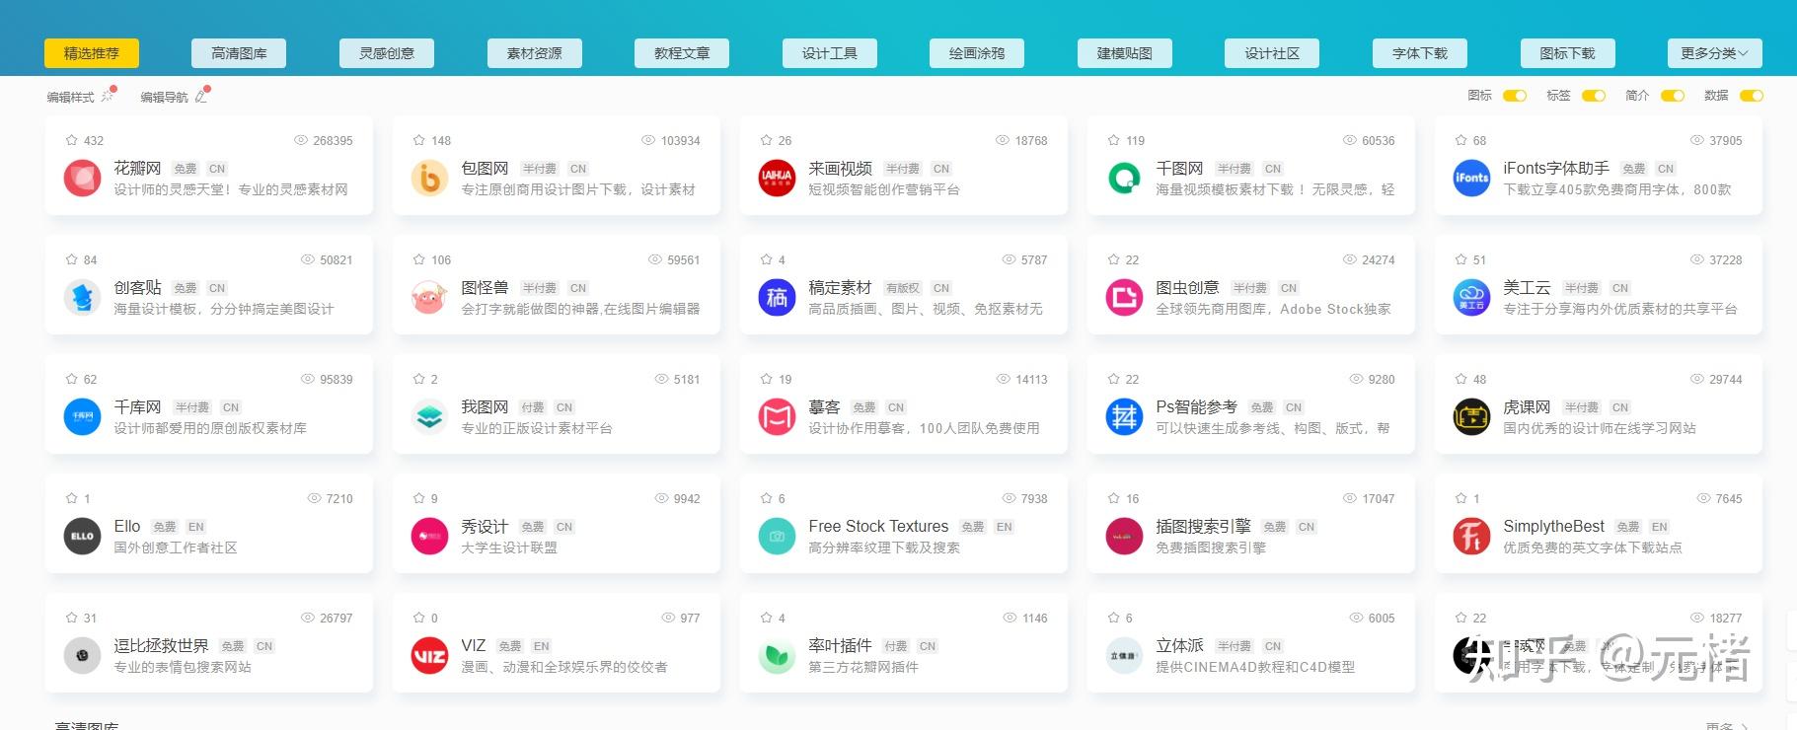Click the 虎课网 title link
The height and width of the screenshot is (730, 1797).
[1527, 407]
